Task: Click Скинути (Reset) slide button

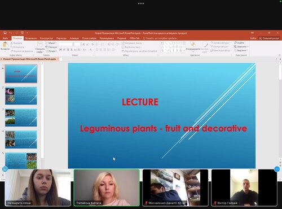Action: point(51,47)
